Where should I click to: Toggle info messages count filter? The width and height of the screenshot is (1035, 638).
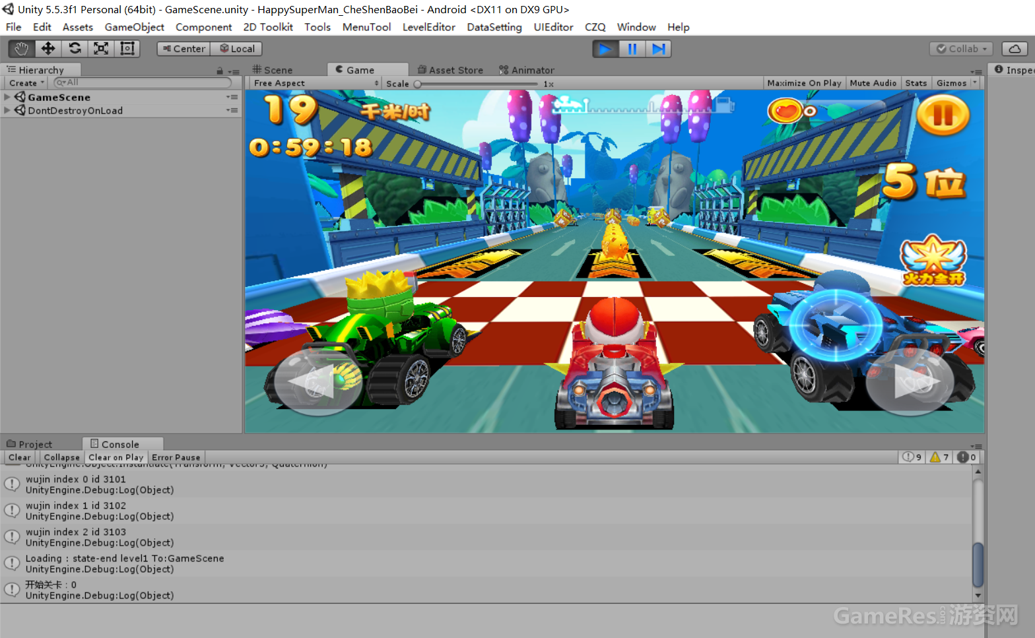coord(912,457)
